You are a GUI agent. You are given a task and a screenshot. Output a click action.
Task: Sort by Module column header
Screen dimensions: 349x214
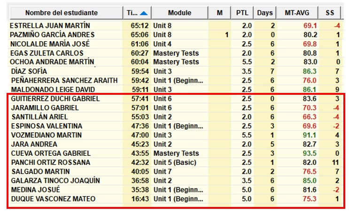179,13
